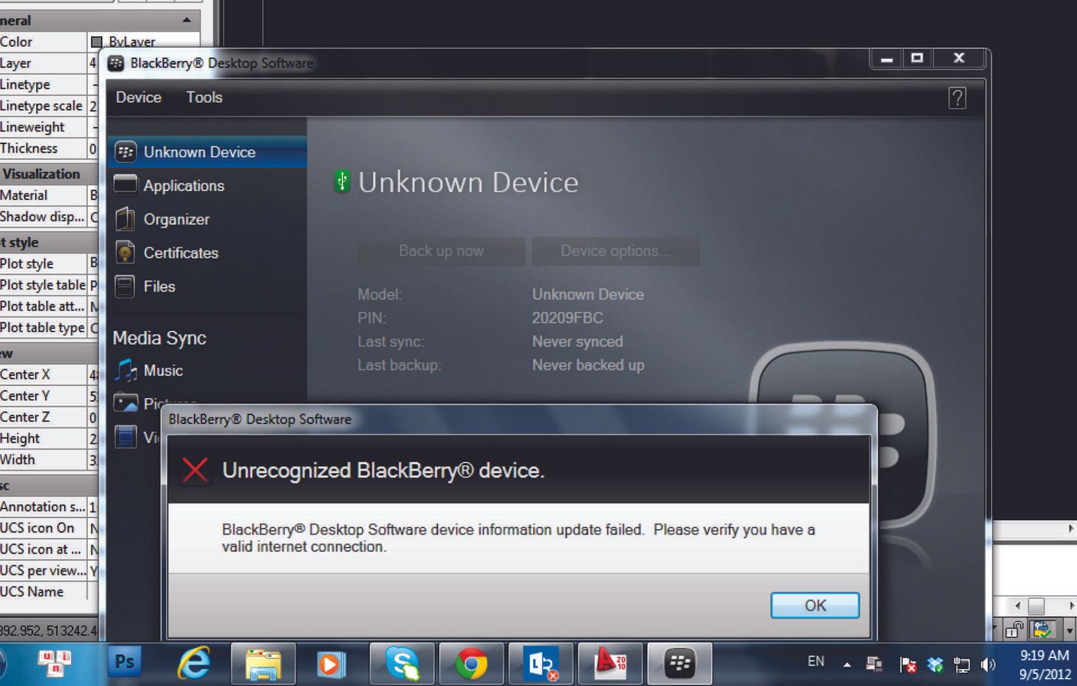Open Photoshop from the taskbar
The width and height of the screenshot is (1077, 686).
[x=124, y=662]
